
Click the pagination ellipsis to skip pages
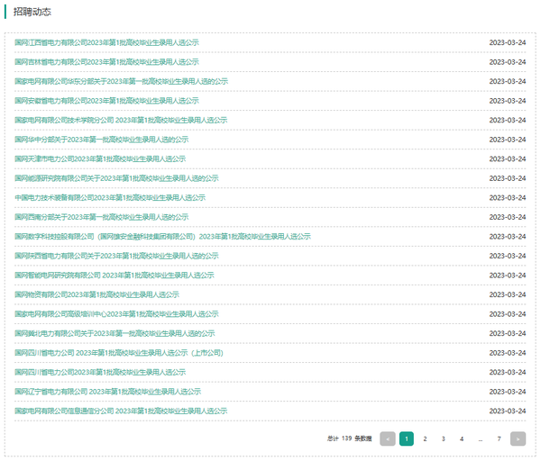click(481, 438)
